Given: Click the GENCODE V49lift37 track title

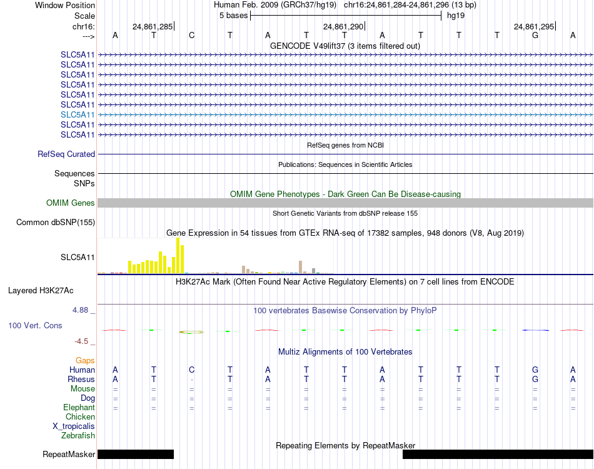Looking at the screenshot, I should [345, 46].
